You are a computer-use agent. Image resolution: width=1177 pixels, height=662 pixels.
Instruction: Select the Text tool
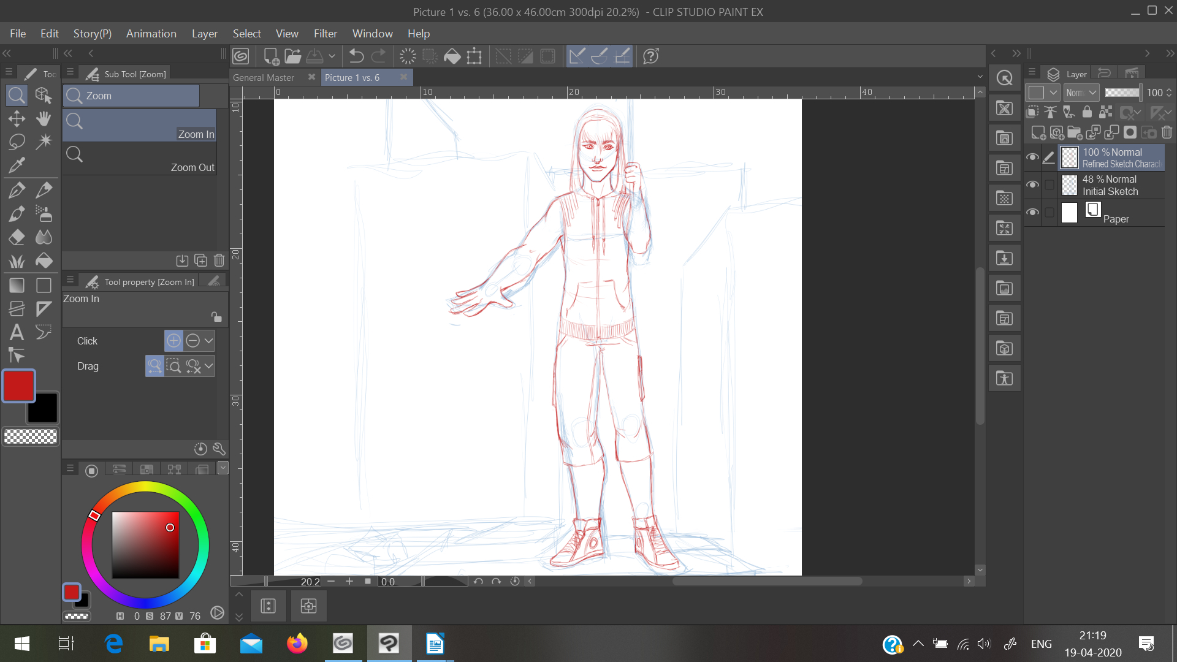17,332
